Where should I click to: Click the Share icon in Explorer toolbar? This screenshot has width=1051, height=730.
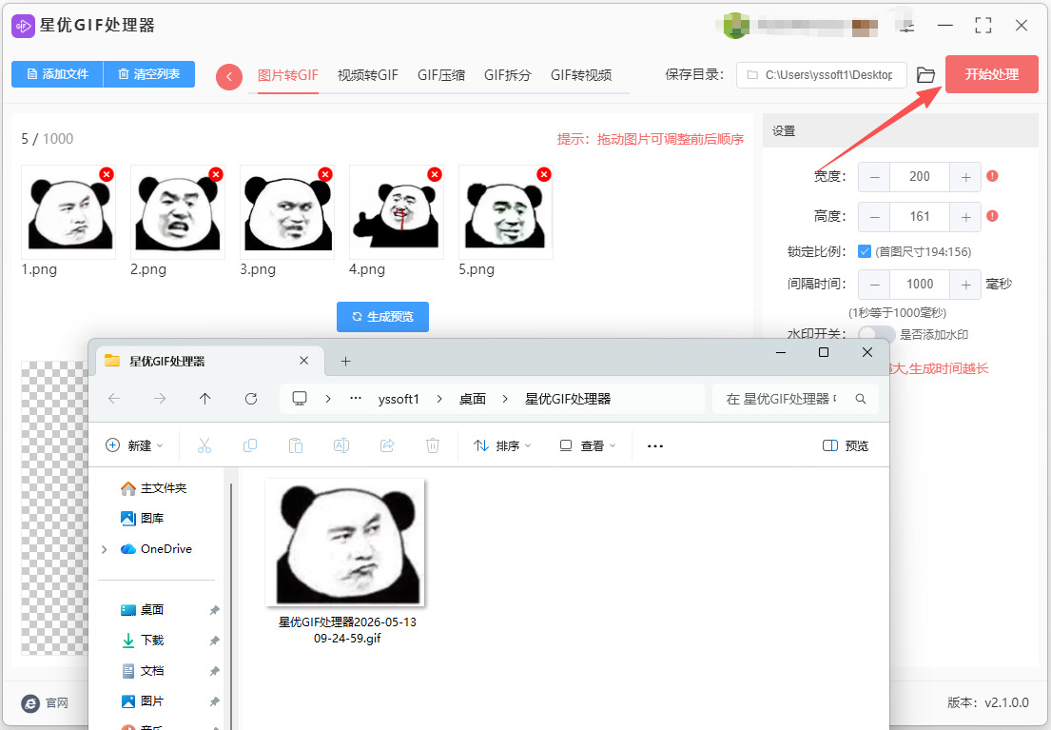[x=387, y=445]
